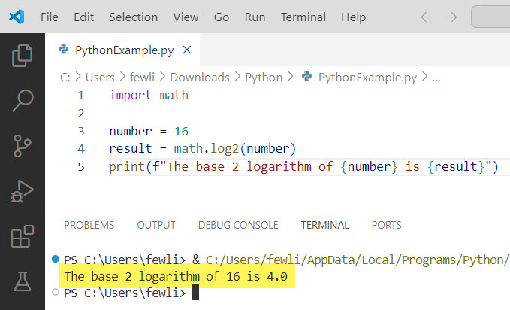Click the 'import math' code line
510x310 pixels.
click(x=149, y=96)
